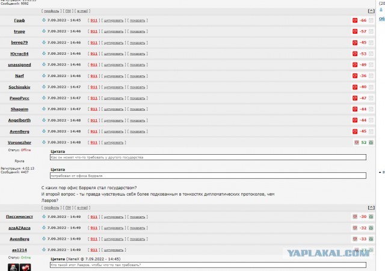Downvote Shapaim's post
Screen dimensions: 385x271
355,109
